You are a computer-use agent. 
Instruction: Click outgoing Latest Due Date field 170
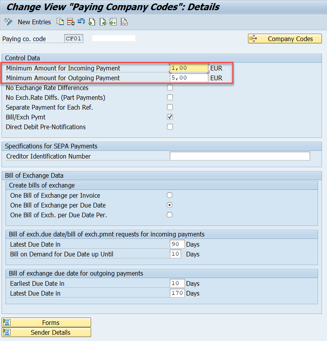[x=177, y=293]
